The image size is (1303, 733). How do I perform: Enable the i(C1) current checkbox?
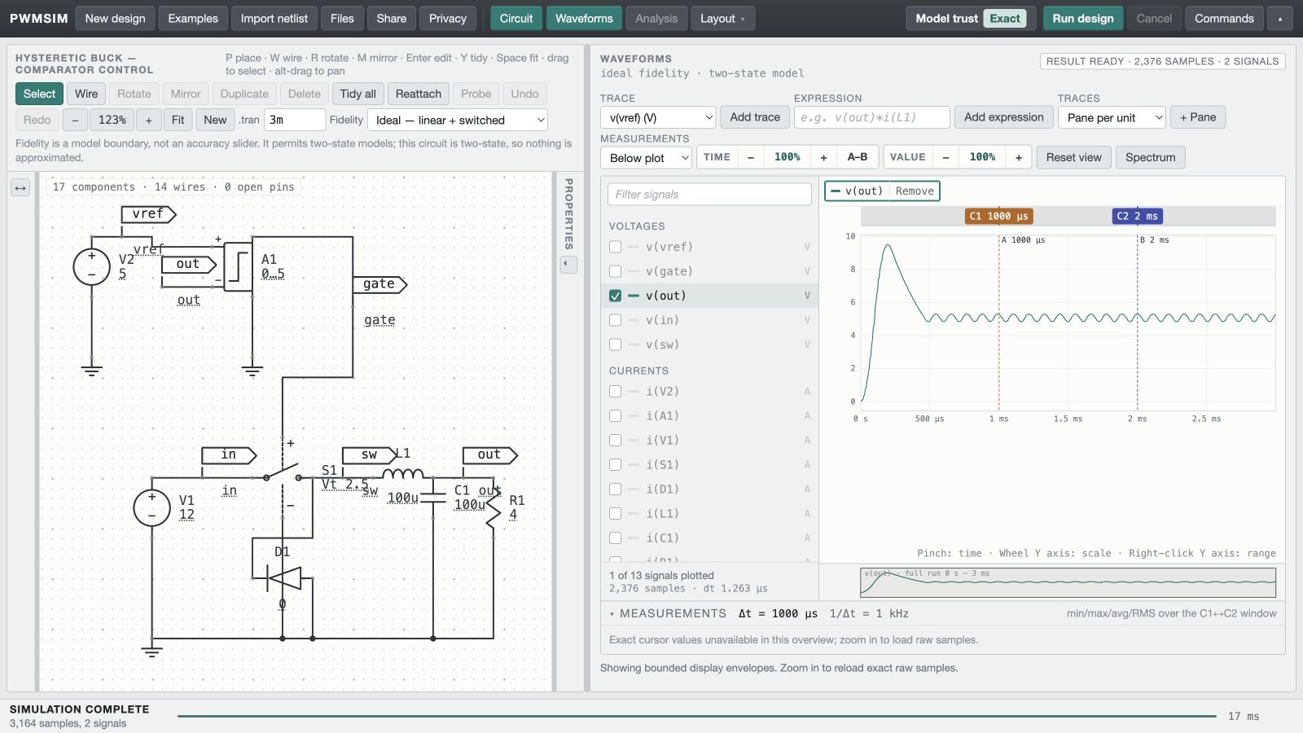[x=616, y=538]
